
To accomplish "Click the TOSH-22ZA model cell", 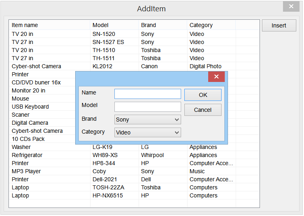I will [108, 188].
